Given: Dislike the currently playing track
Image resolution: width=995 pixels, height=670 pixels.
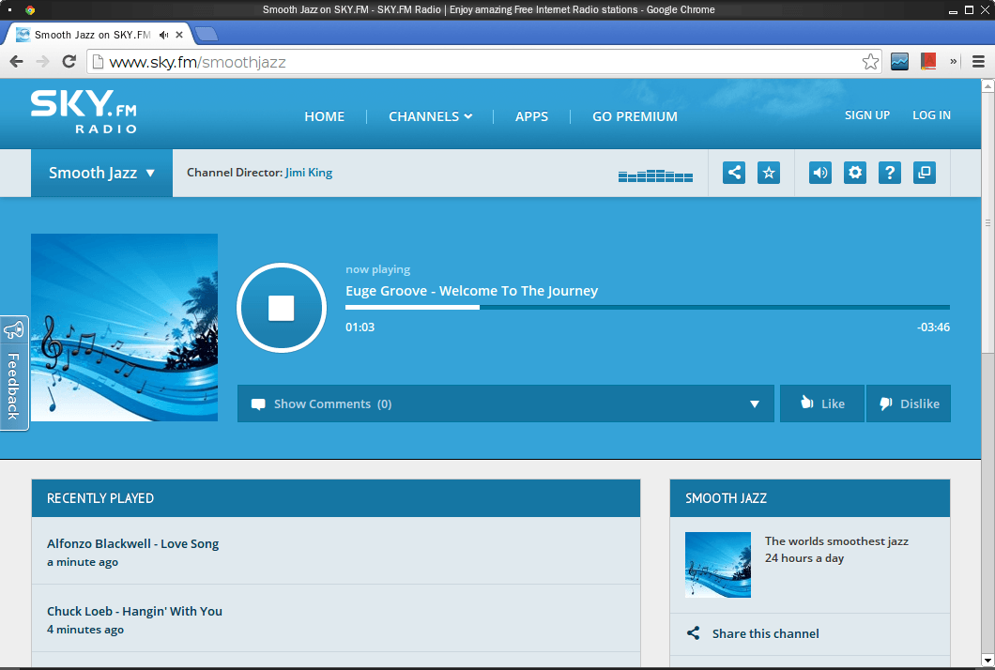Looking at the screenshot, I should tap(908, 403).
